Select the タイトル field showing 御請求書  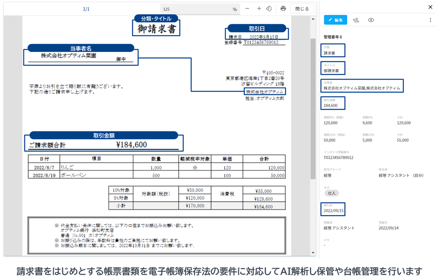coord(333,68)
